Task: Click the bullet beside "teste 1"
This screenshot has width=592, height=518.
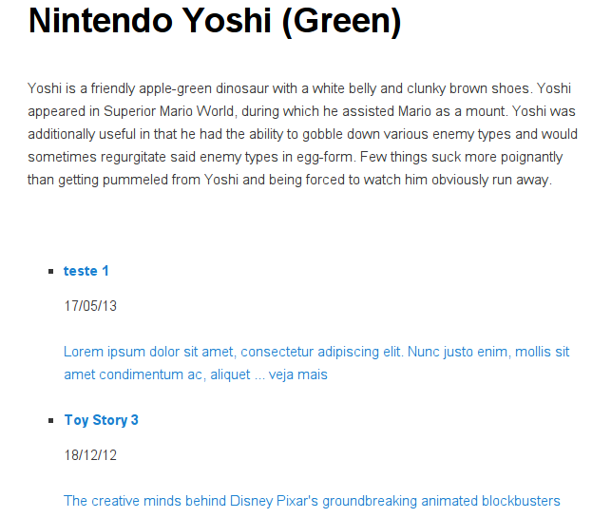Action: (50, 272)
